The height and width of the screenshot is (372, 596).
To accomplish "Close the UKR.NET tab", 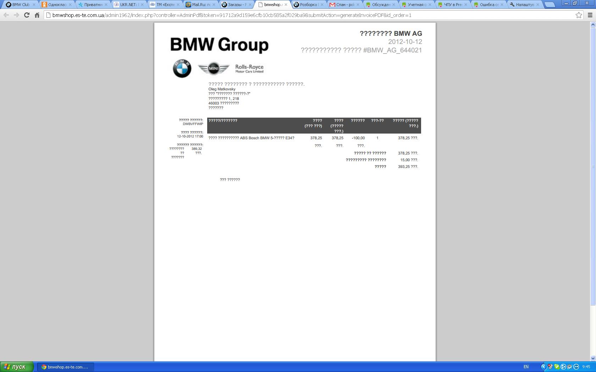I will tap(142, 5).
